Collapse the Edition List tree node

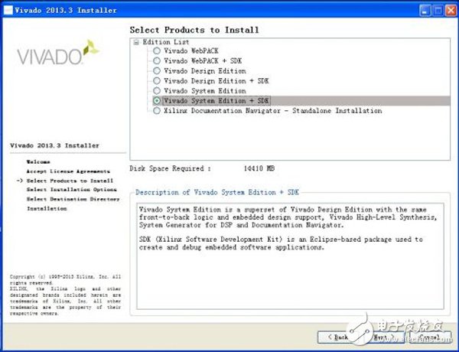(x=136, y=41)
